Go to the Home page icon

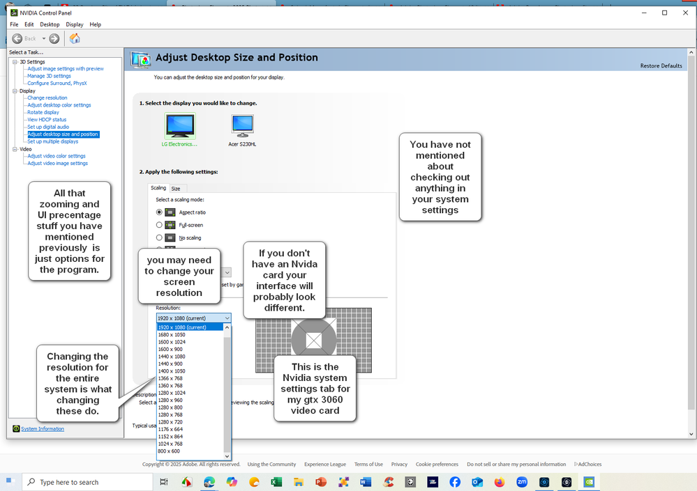(75, 38)
